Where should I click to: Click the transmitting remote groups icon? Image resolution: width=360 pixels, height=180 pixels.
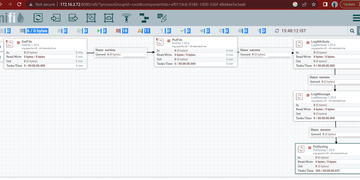[59, 31]
